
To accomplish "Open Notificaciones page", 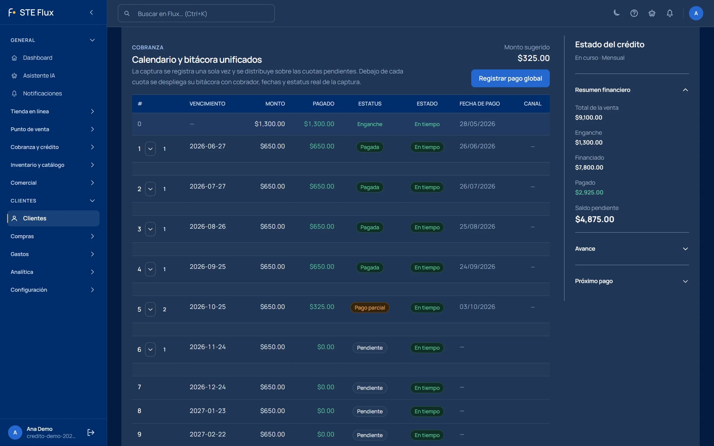I will point(53,93).
